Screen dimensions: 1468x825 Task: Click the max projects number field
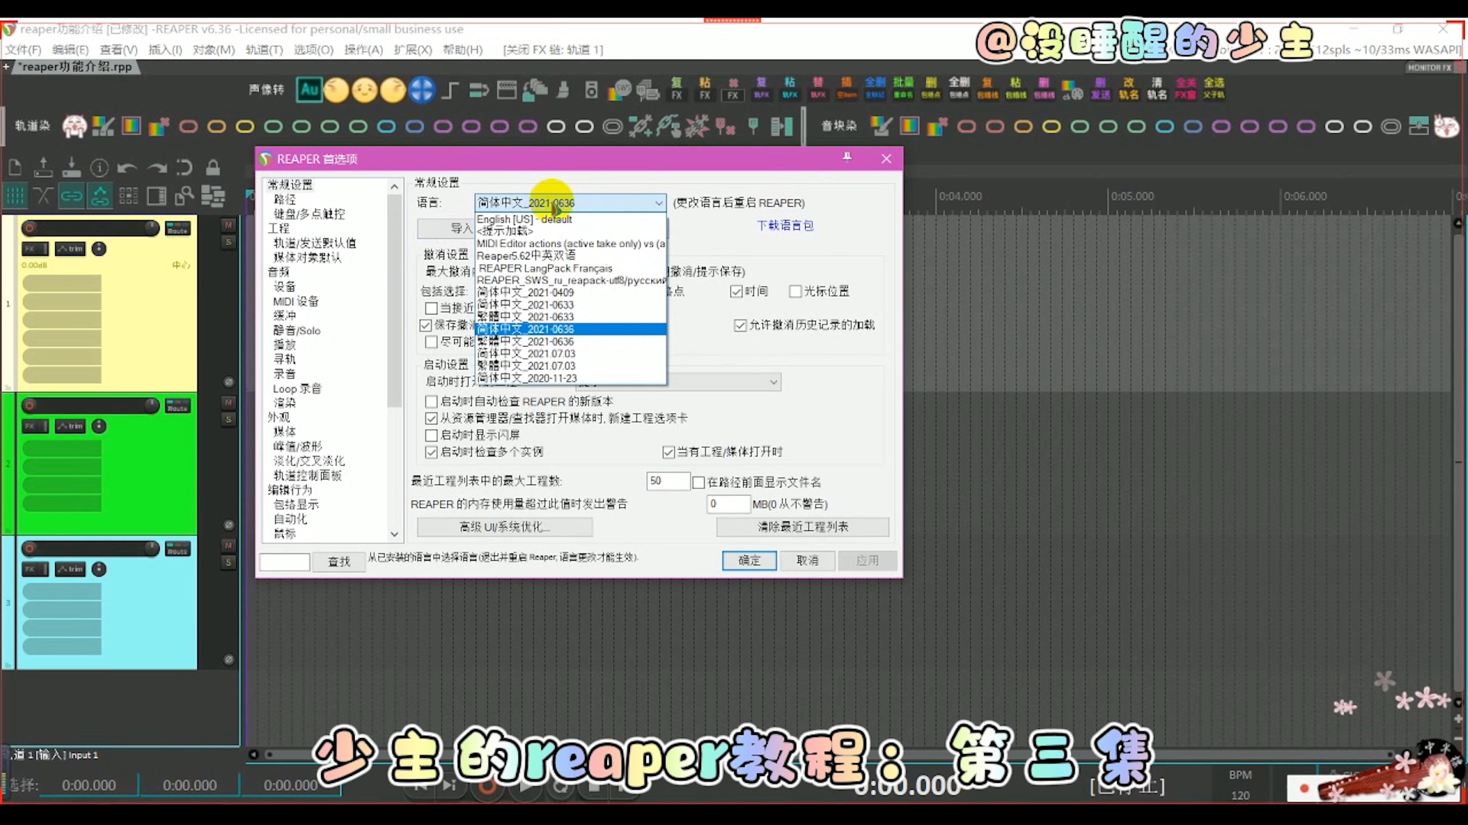(x=667, y=481)
